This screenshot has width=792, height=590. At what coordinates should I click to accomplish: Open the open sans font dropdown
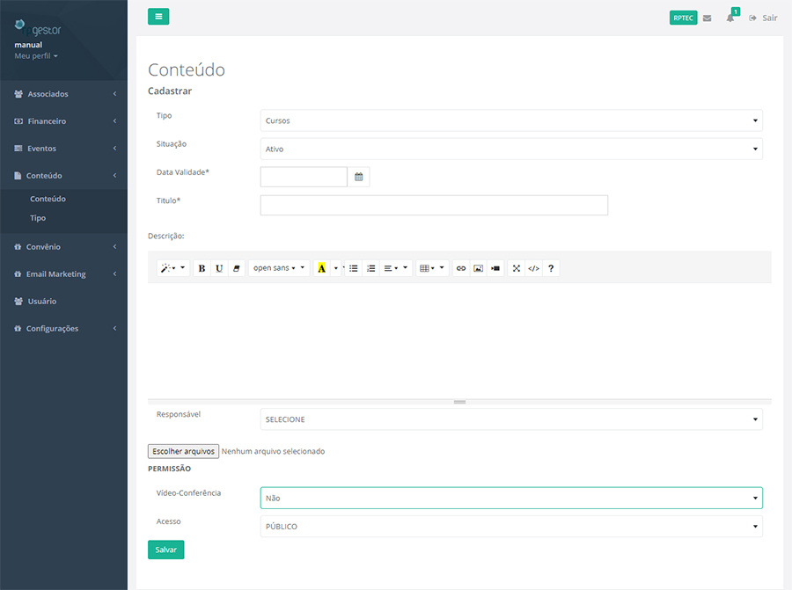point(279,268)
